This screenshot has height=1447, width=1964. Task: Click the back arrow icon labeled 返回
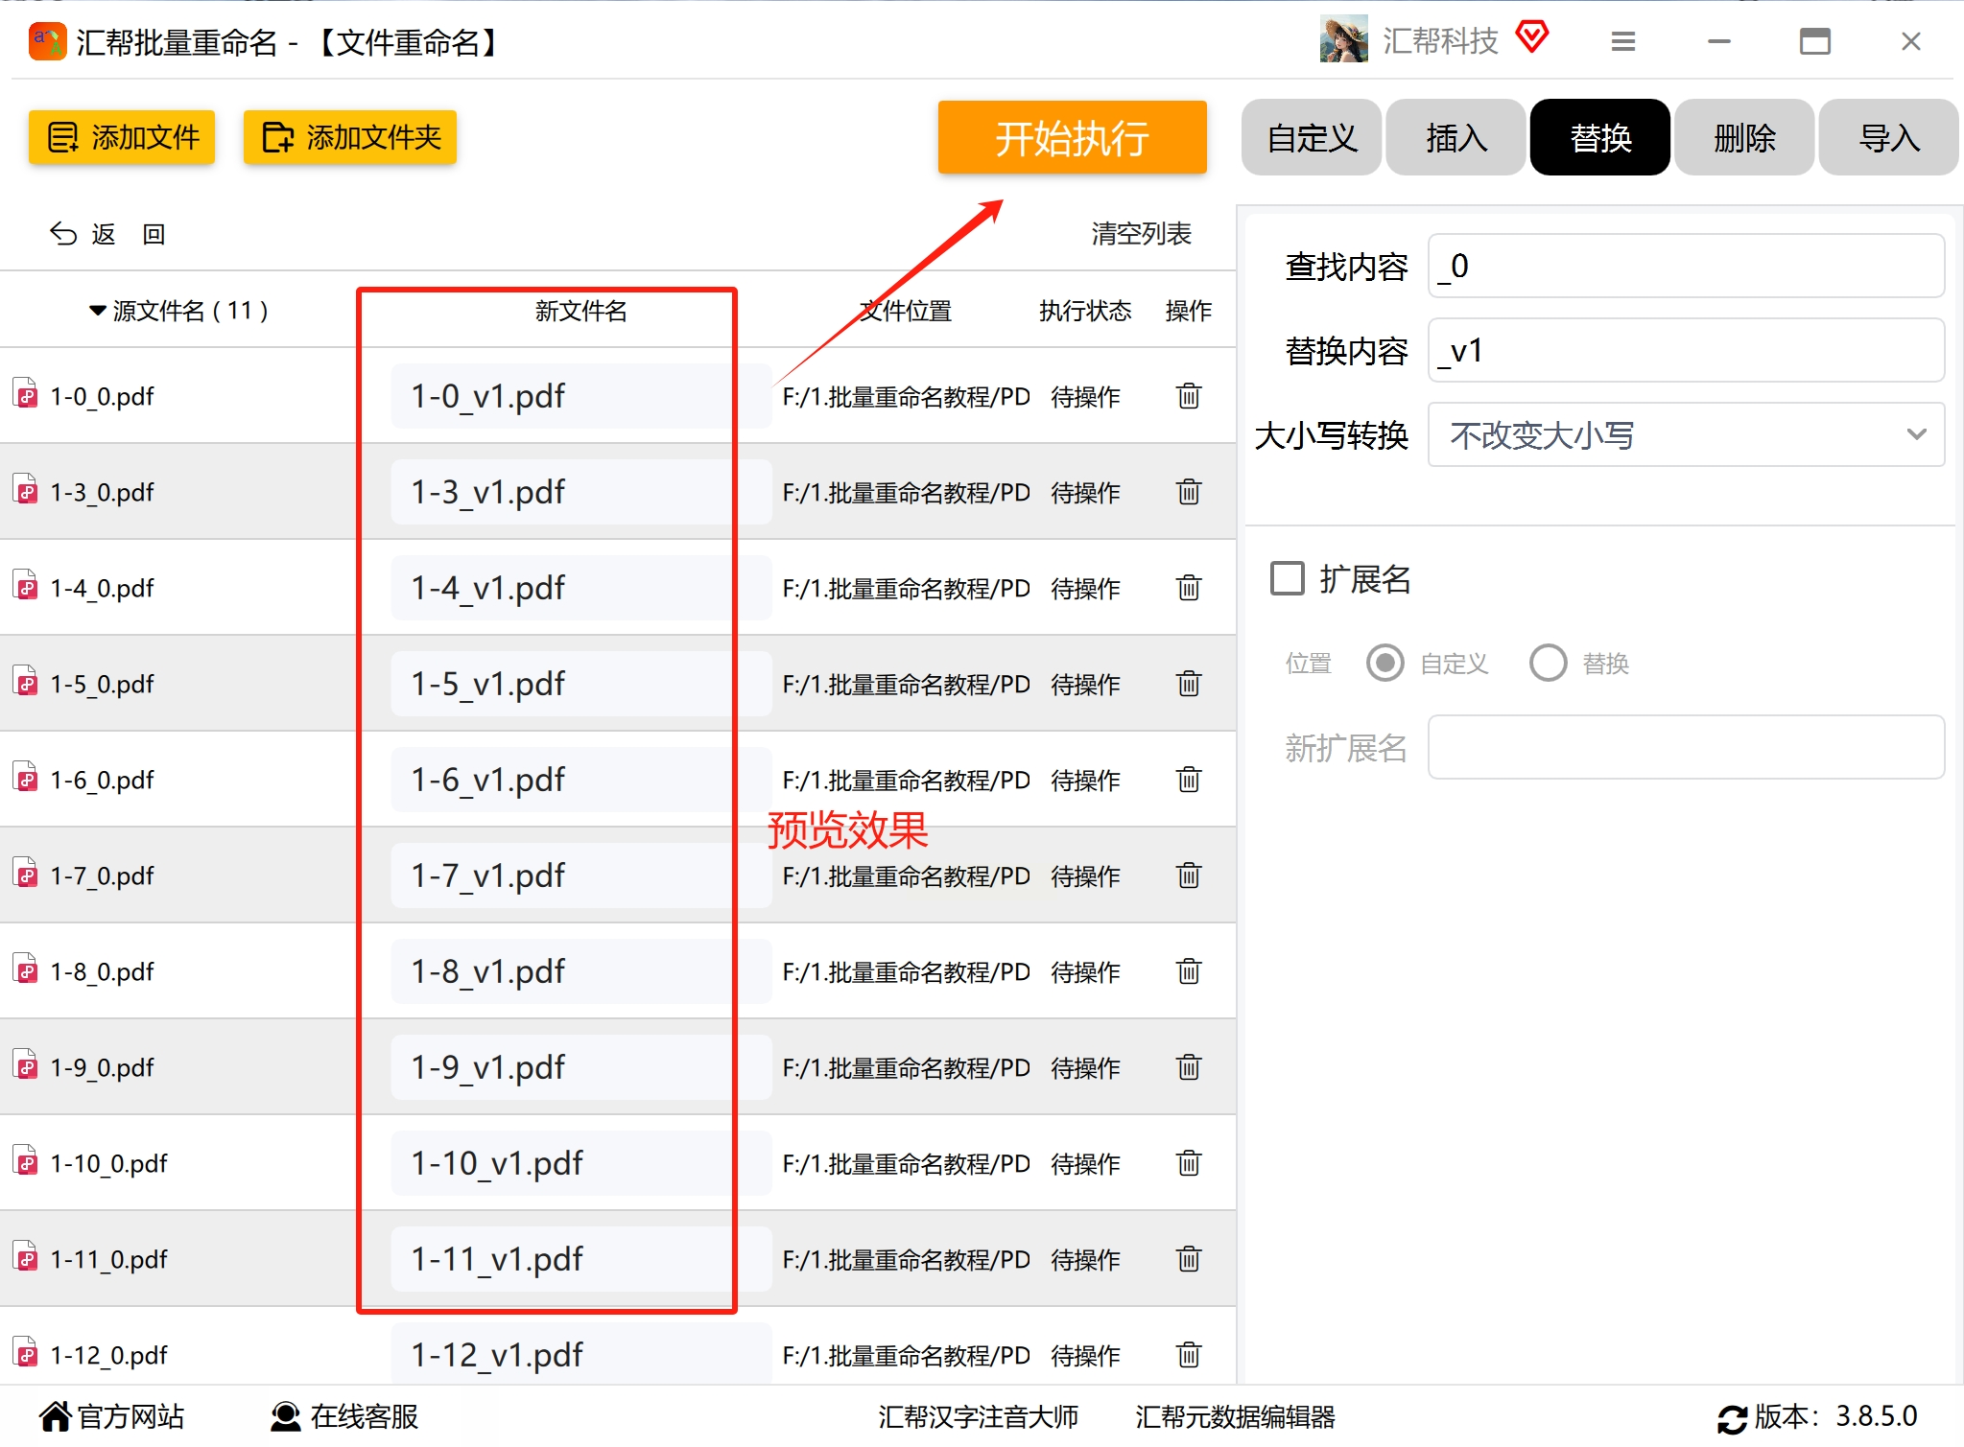63,234
